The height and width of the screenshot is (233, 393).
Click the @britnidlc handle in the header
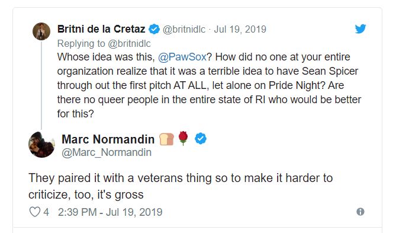(x=184, y=30)
